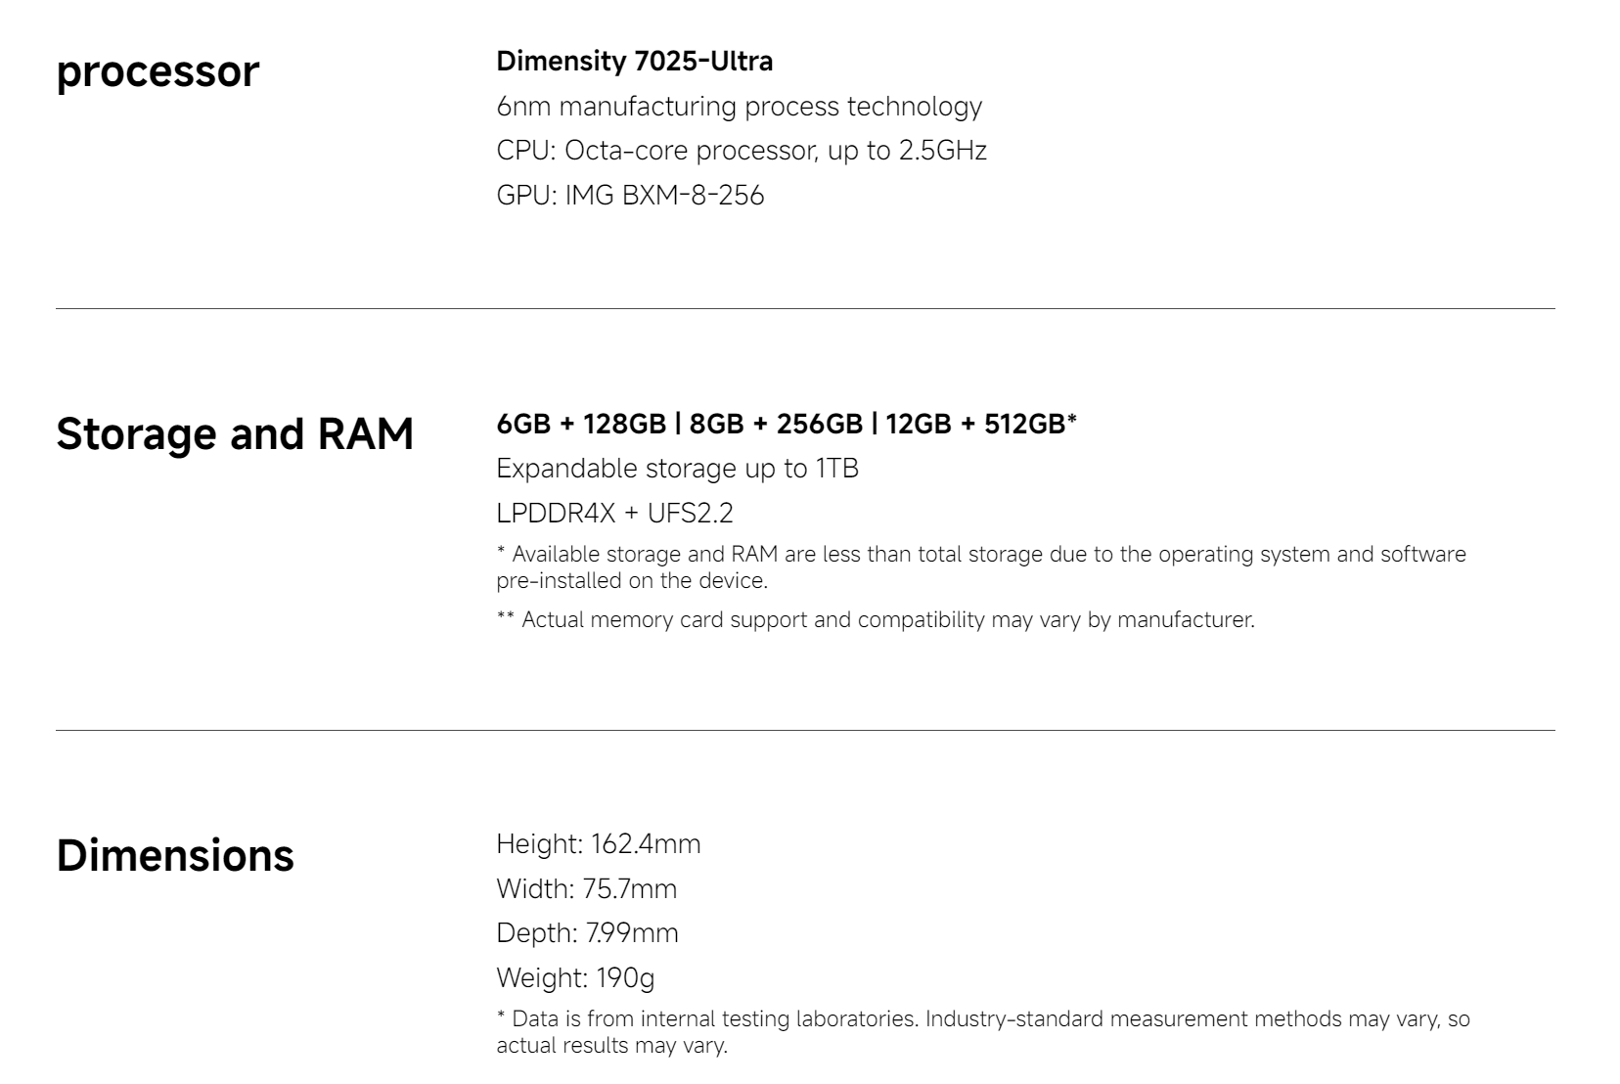Click the 8GB + 256GB configuration text

[776, 424]
